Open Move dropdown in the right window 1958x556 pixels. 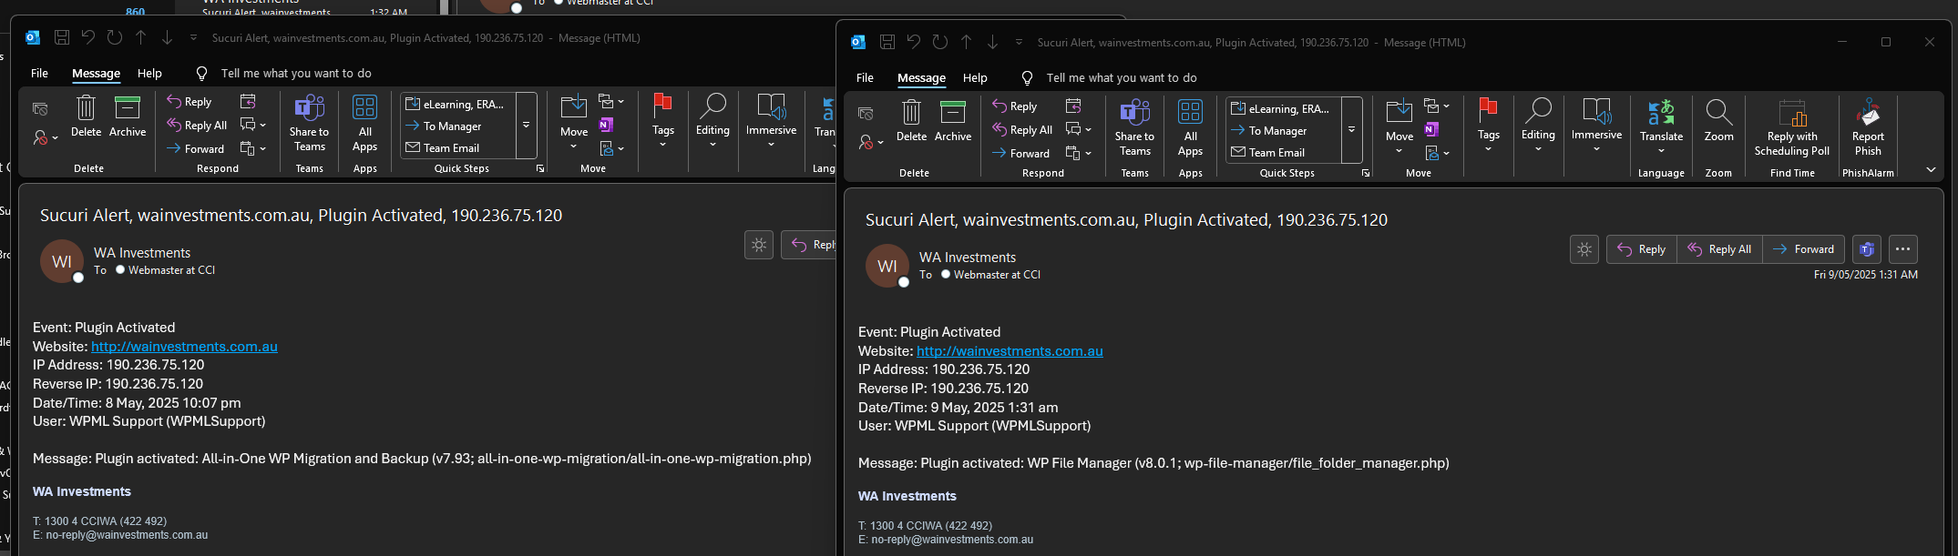[1399, 126]
